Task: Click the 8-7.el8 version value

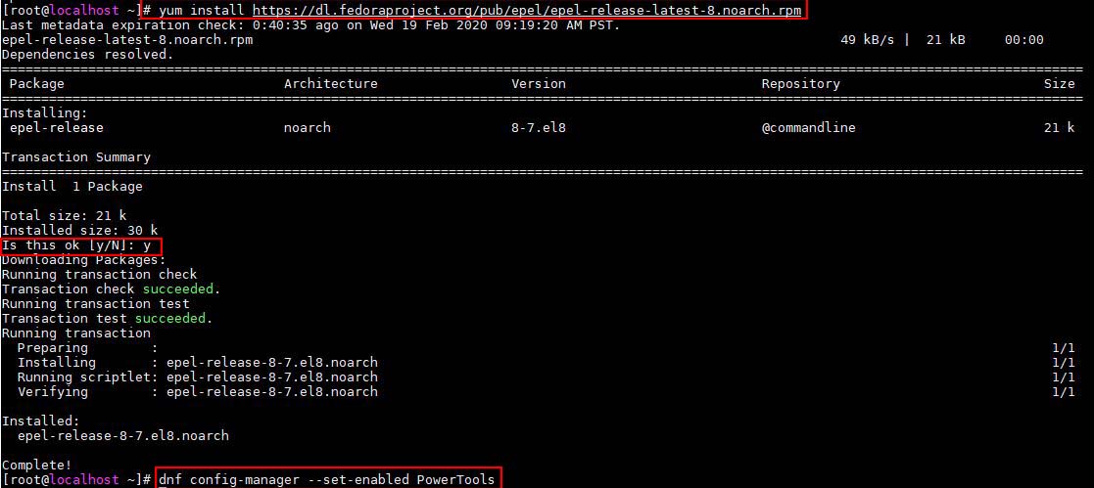Action: 538,128
